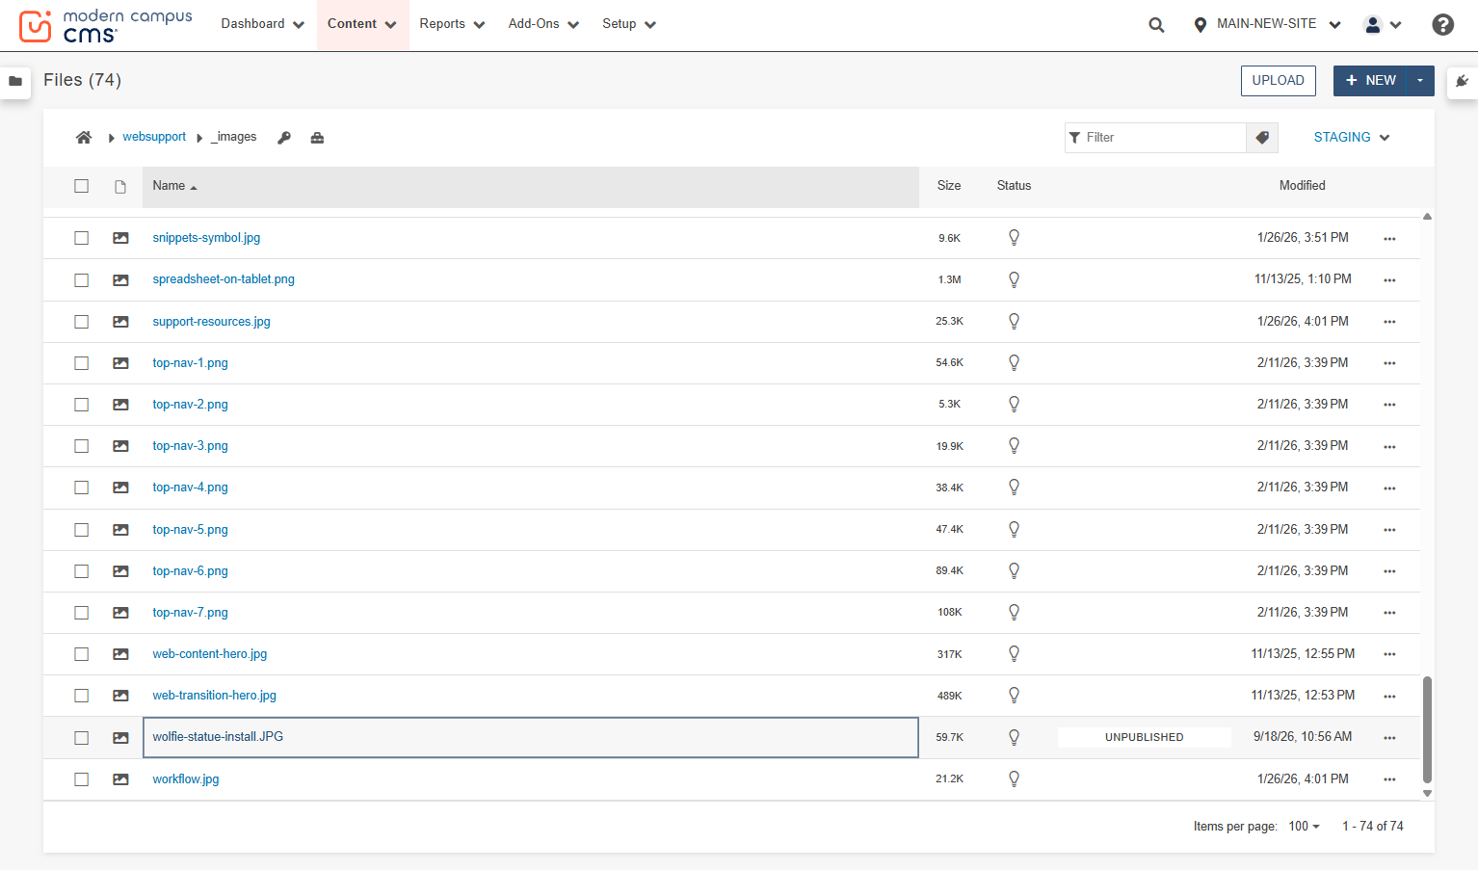Open the Setup menu
This screenshot has width=1478, height=870.
(x=629, y=24)
